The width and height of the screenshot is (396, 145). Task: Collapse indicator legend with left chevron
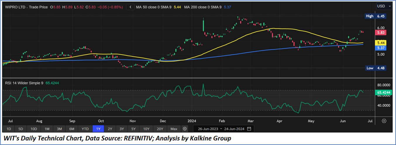coord(130,7)
